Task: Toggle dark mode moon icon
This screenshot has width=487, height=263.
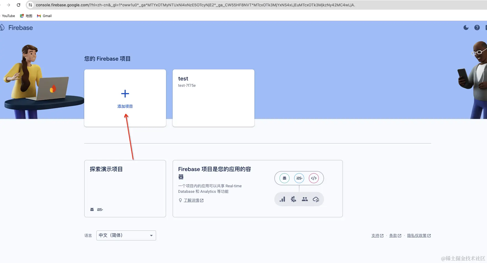Action: pyautogui.click(x=466, y=28)
